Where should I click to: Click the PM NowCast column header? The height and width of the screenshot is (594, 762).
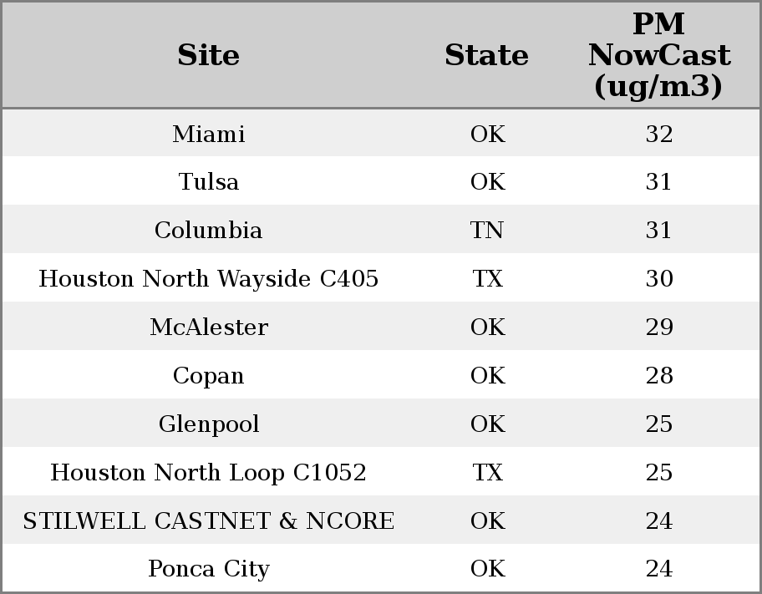click(658, 55)
